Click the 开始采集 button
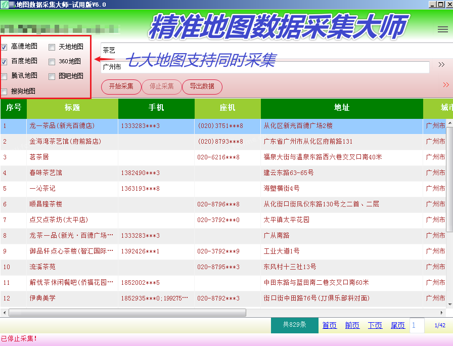 coord(121,87)
